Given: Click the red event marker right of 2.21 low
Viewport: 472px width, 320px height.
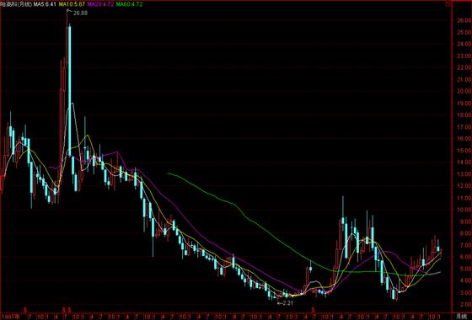Looking at the screenshot, I should tap(314, 309).
